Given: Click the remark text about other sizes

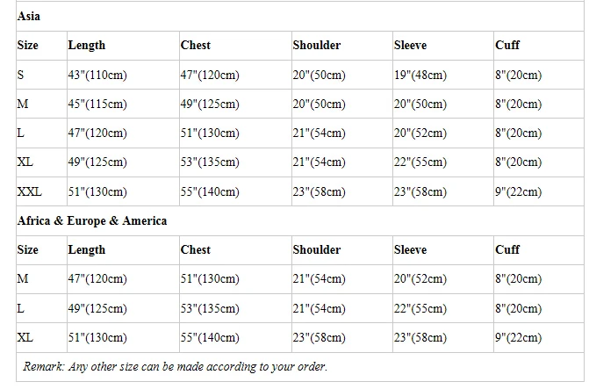Looking at the screenshot, I should (x=175, y=366).
